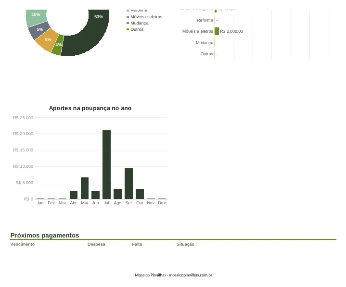Click the Jun bar in savings chart

coord(96,195)
